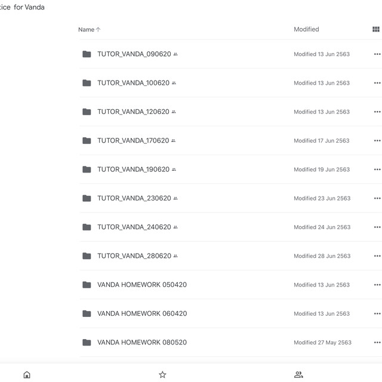Open folder VANDA HOMEWORK 080520
This screenshot has width=382, height=382.
pyautogui.click(x=142, y=342)
